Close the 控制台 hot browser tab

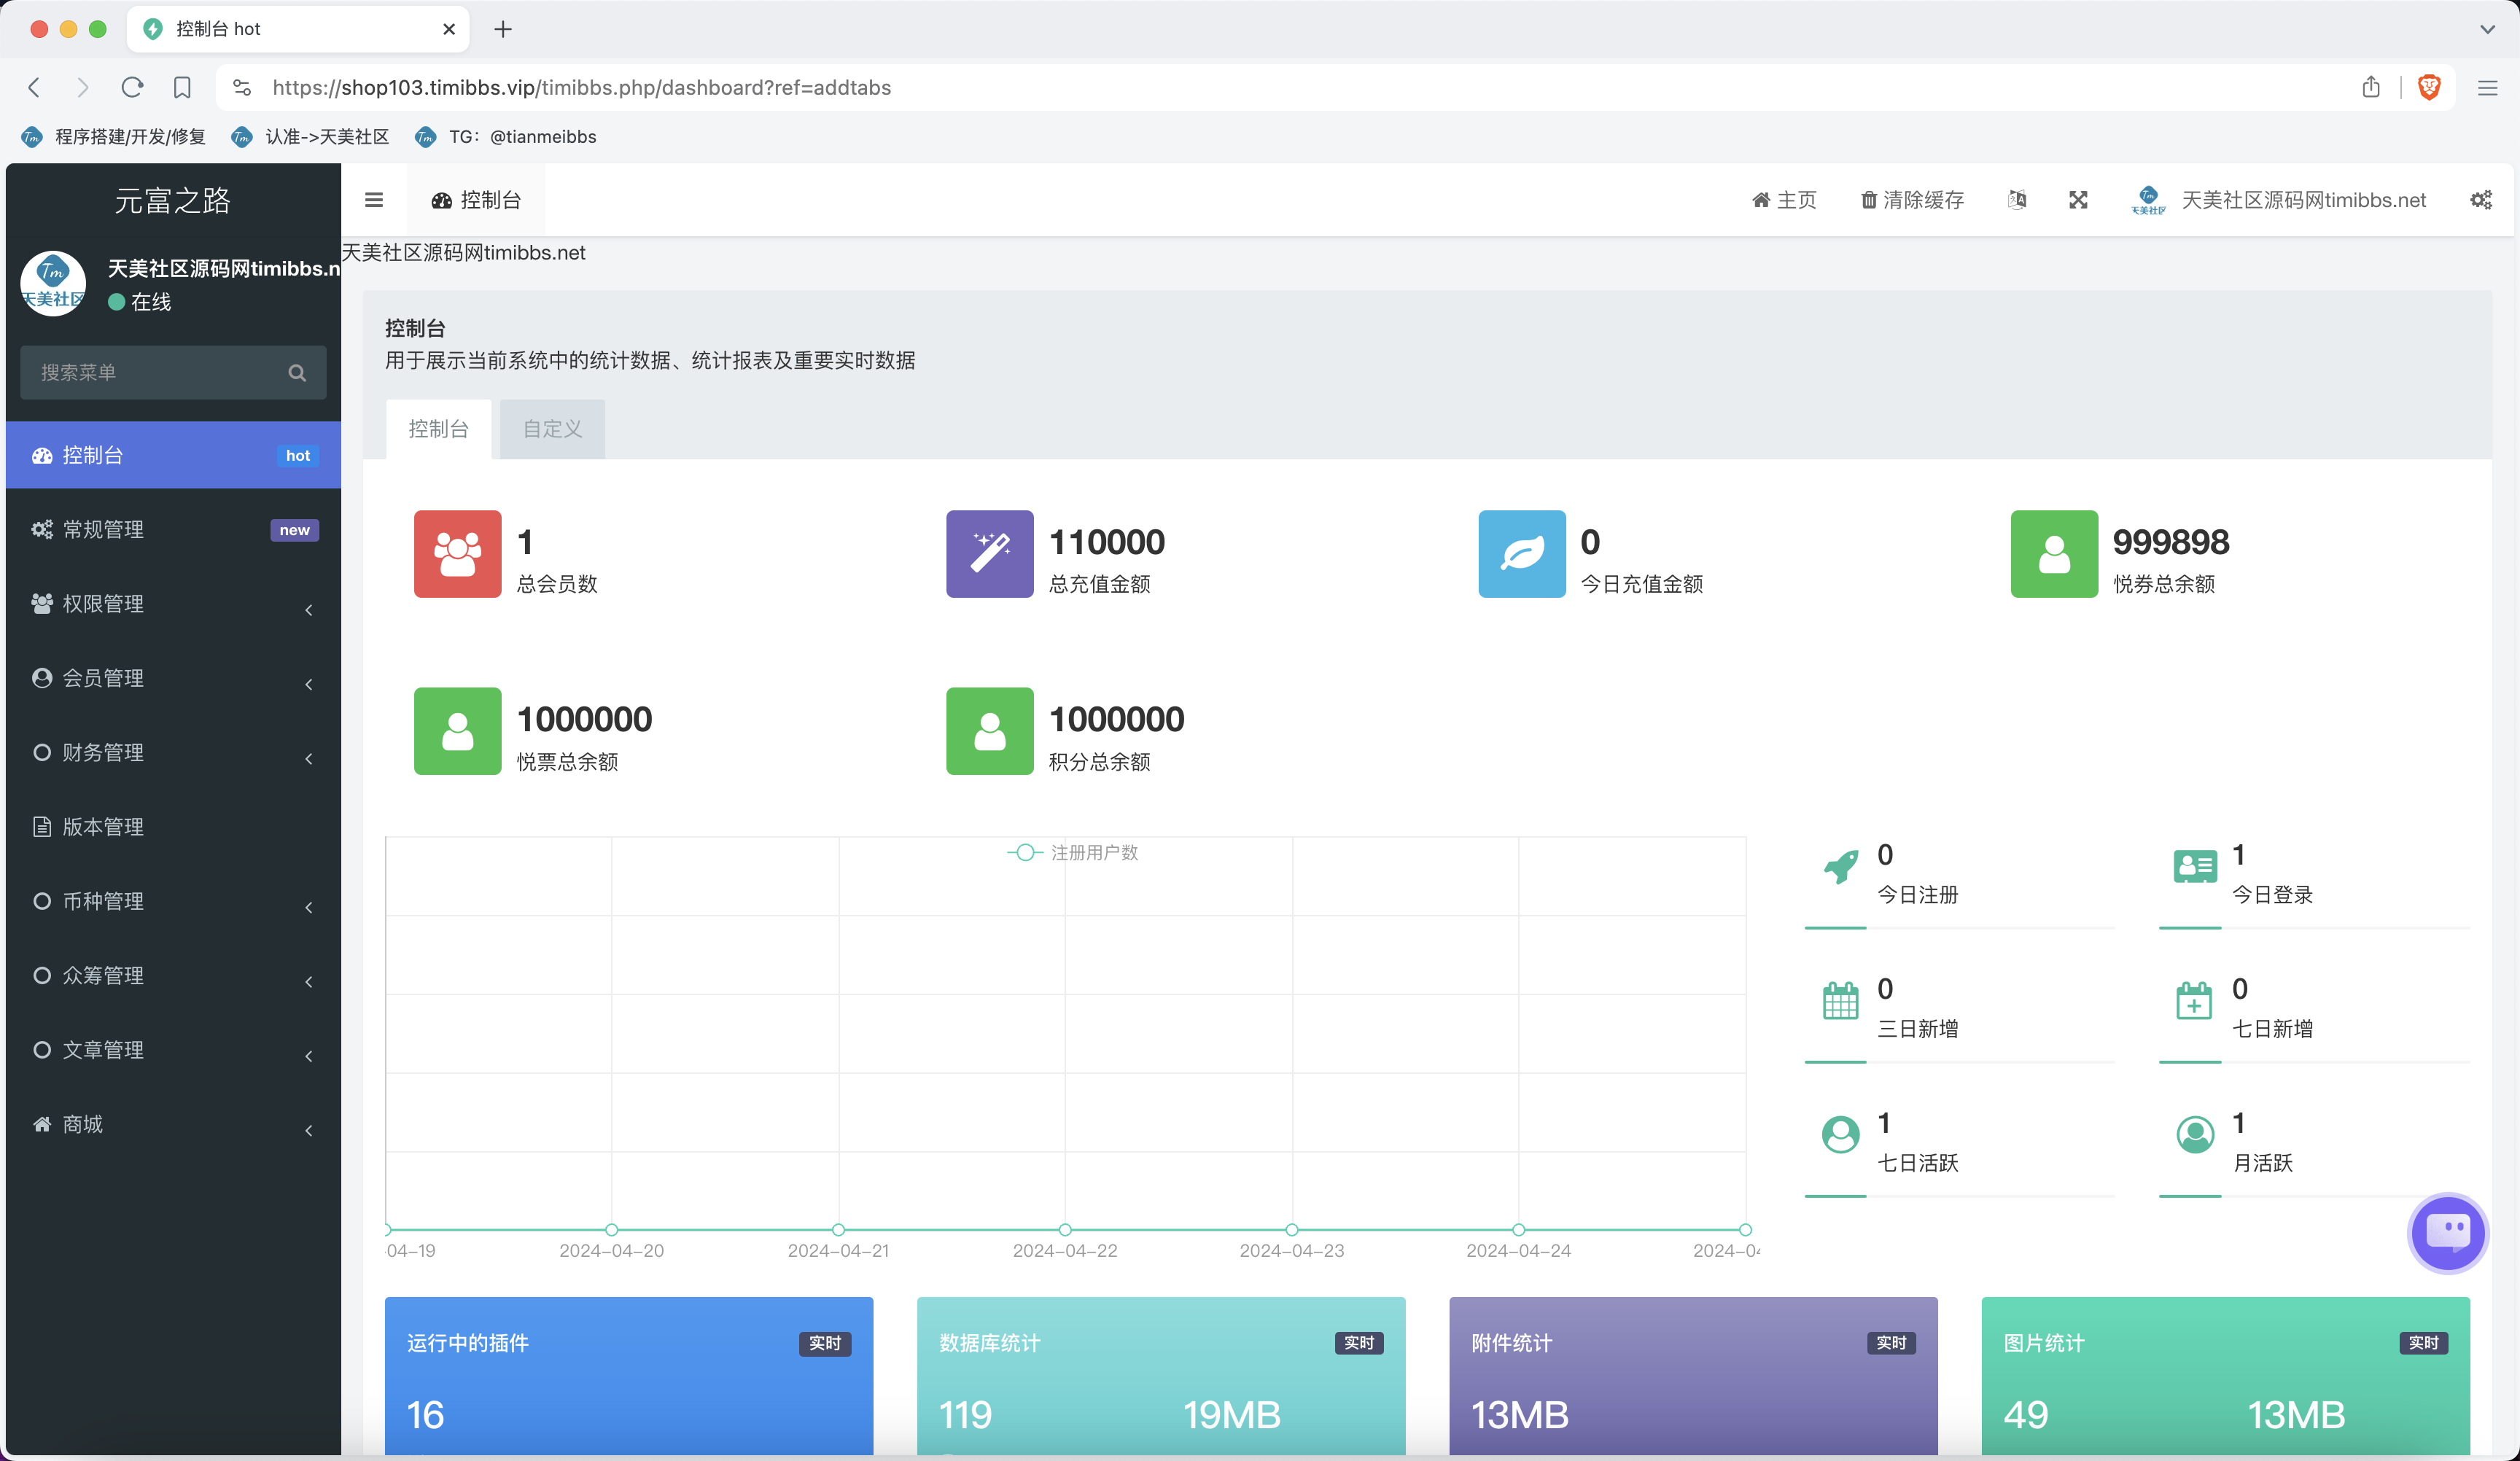click(449, 29)
